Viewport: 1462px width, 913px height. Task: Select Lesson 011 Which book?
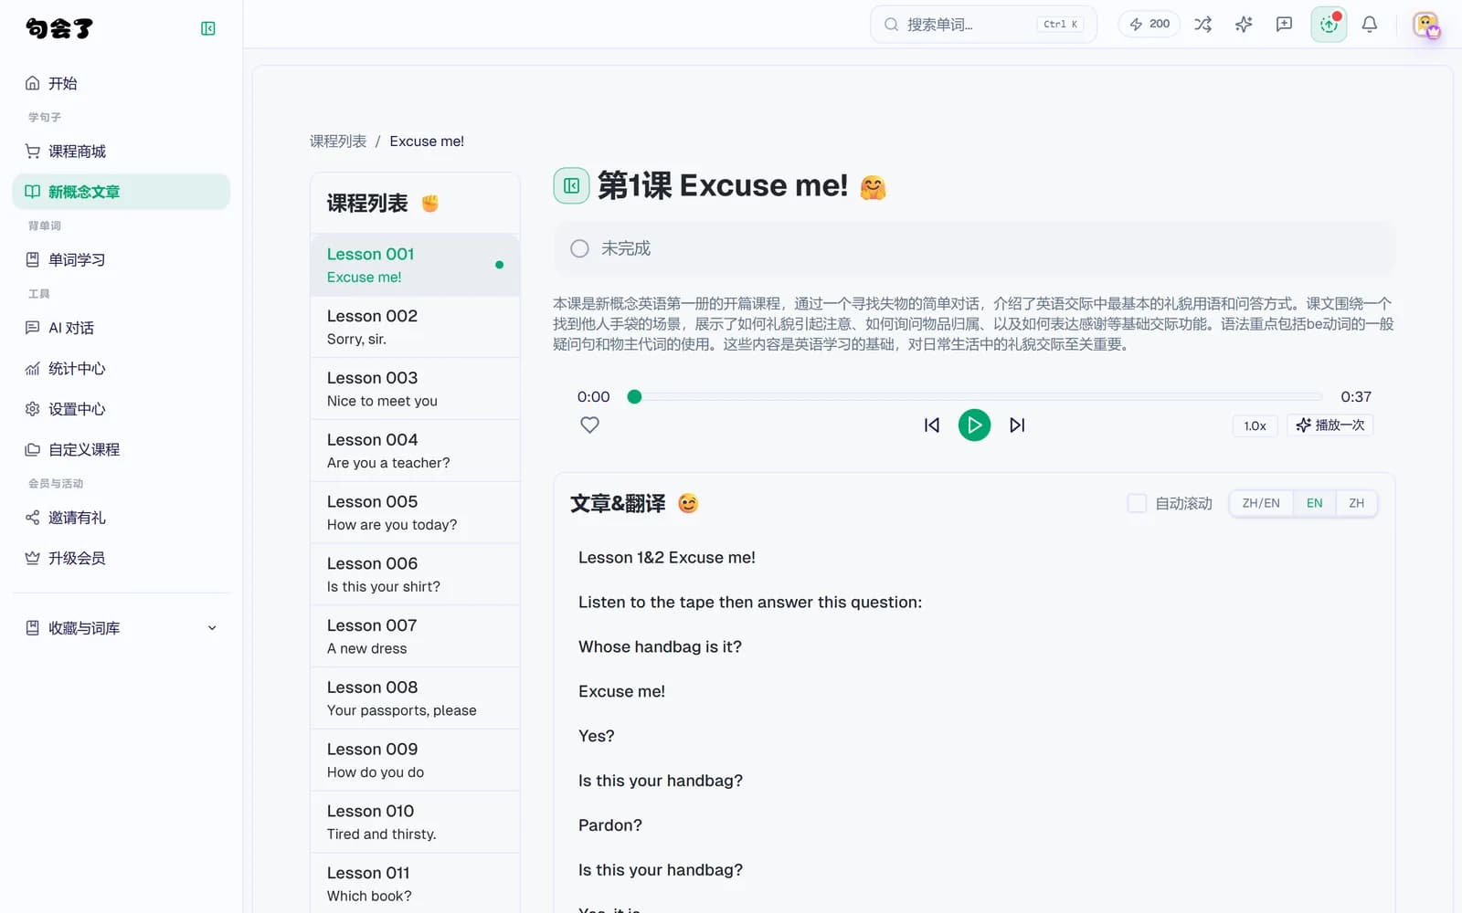click(415, 884)
